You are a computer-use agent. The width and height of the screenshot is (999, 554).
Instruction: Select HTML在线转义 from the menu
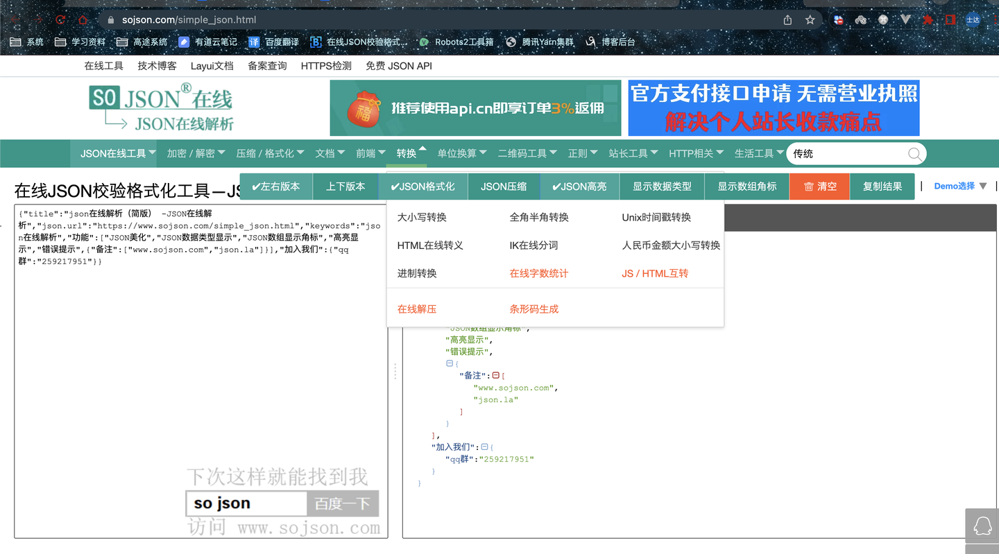pyautogui.click(x=430, y=245)
